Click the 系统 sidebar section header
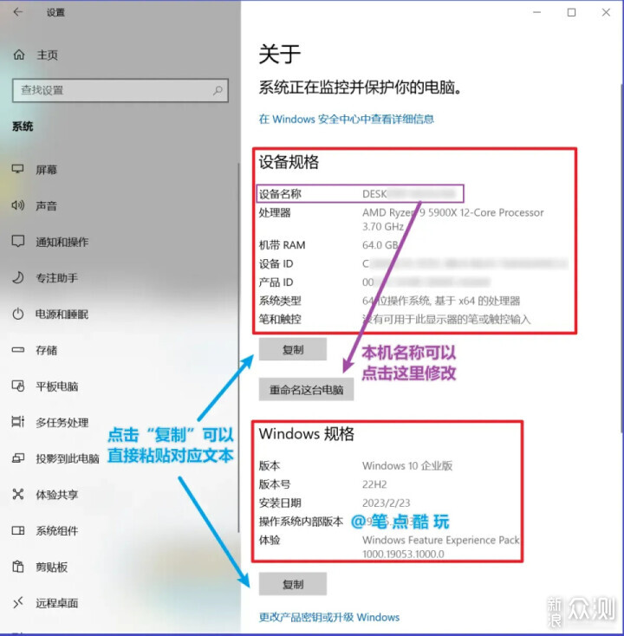 [x=23, y=127]
